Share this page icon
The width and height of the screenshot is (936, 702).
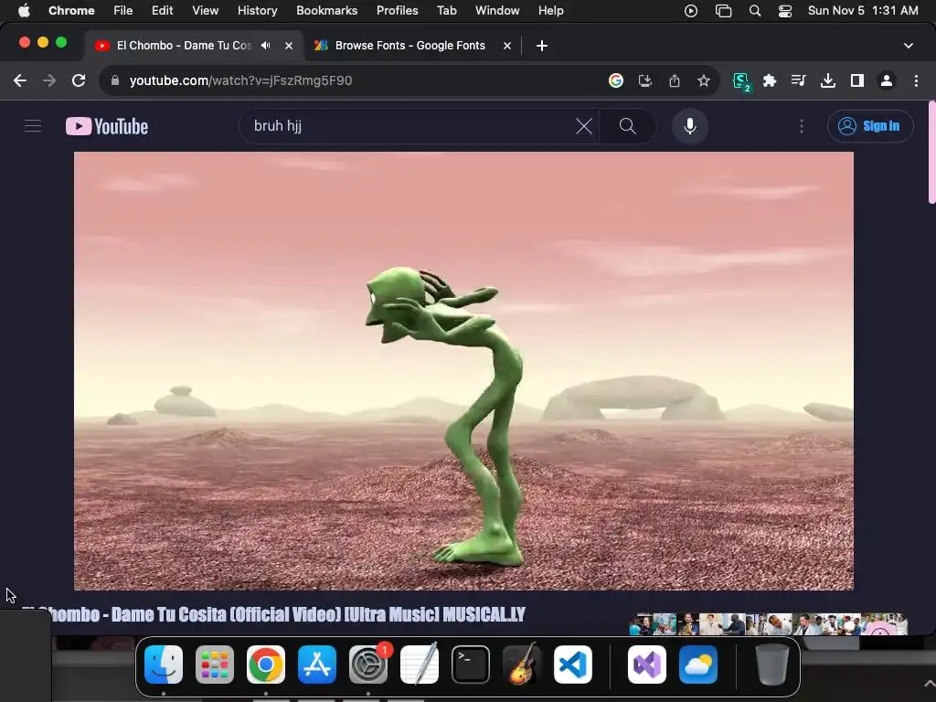pos(675,80)
